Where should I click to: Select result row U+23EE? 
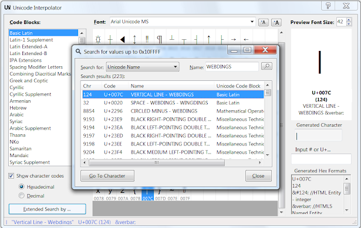[x=173, y=144]
